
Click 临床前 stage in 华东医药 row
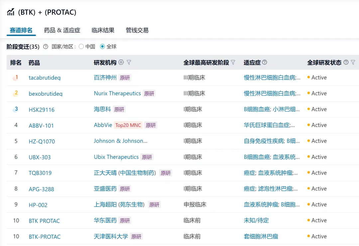click(192, 220)
